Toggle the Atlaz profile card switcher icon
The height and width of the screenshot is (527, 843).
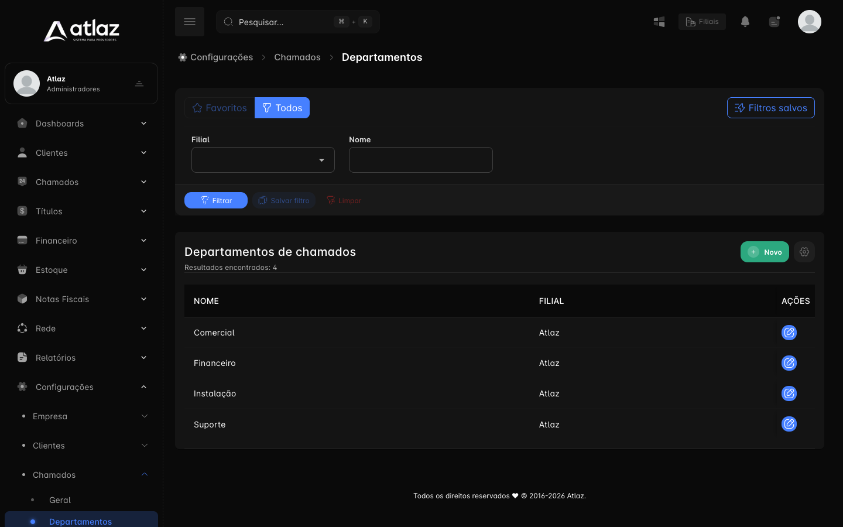click(x=139, y=84)
